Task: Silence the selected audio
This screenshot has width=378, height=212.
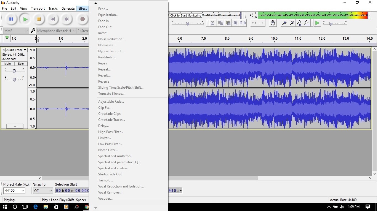Action: coord(243,23)
